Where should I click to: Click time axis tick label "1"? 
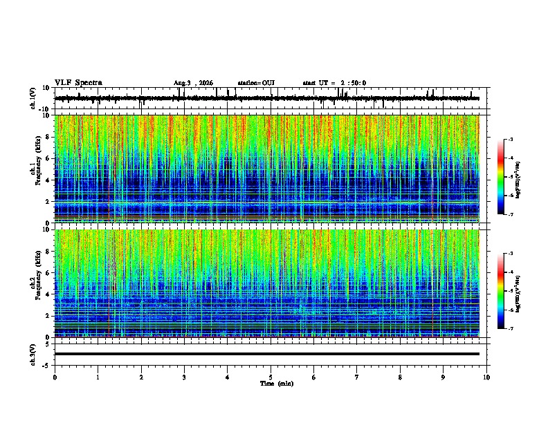[x=98, y=377]
